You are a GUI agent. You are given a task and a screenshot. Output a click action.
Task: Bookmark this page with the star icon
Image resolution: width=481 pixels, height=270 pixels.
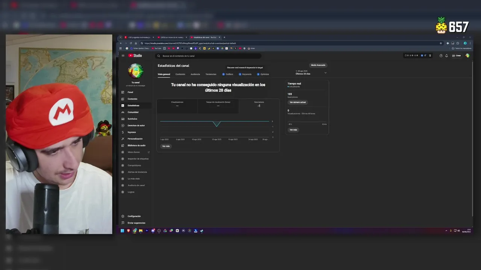click(x=441, y=43)
